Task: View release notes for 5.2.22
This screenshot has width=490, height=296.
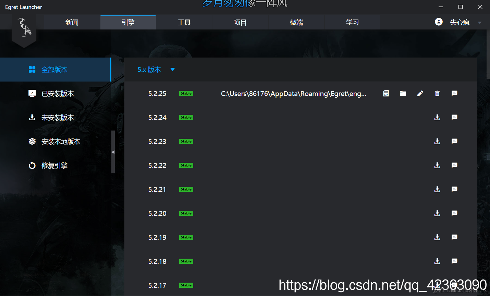Action: coord(454,165)
